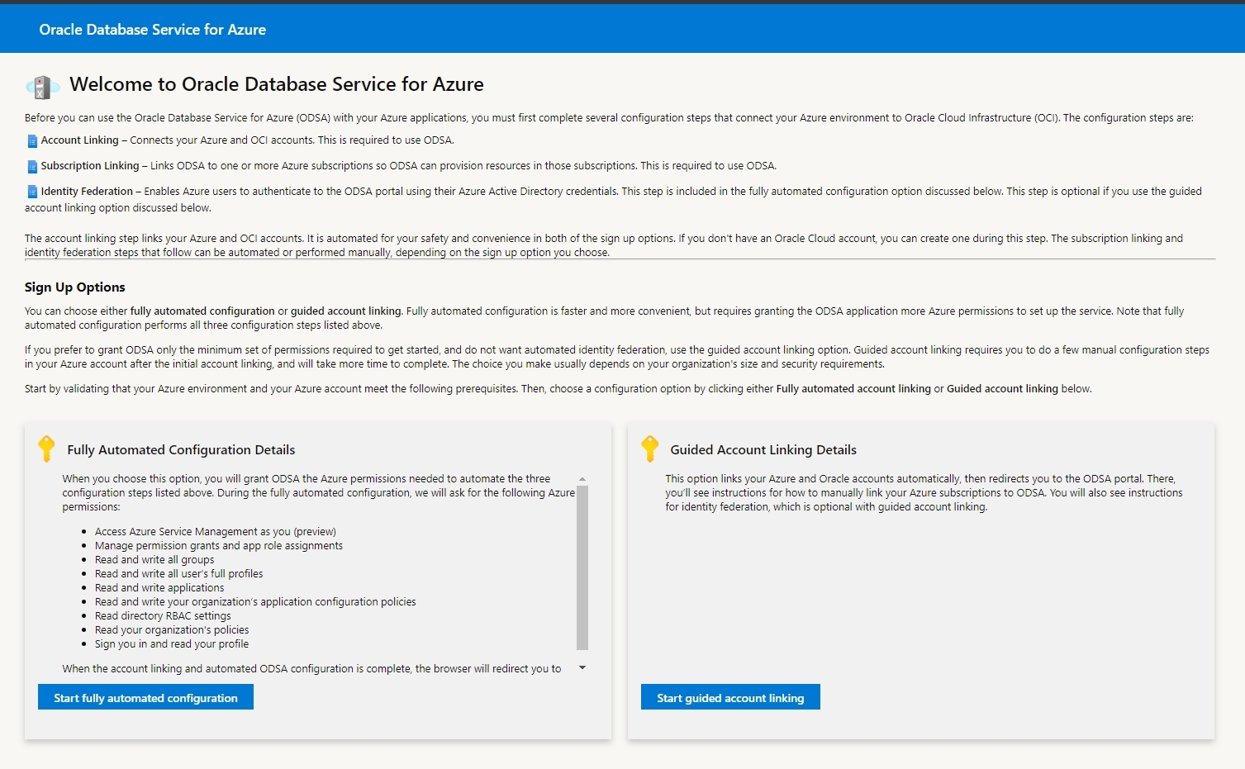Select the key icon on Fully Automated Configuration panel
Image resolution: width=1245 pixels, height=769 pixels.
[x=46, y=449]
